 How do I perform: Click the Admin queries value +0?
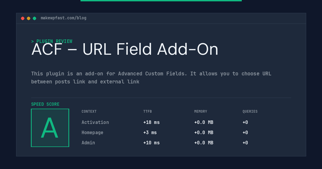pyautogui.click(x=245, y=143)
